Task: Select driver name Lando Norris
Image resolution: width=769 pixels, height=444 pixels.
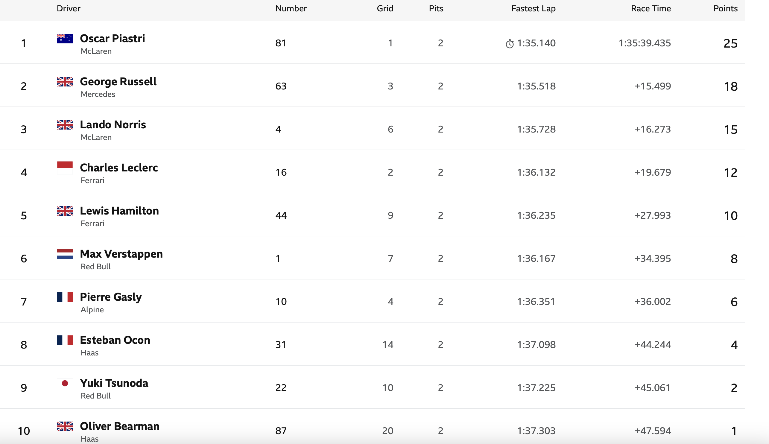Action: click(113, 125)
